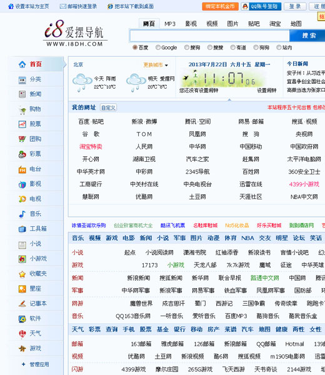Viewport: 325px width, 375px height.
Task: Click the 记事本 notepad pencil icon
Action: (x=22, y=304)
